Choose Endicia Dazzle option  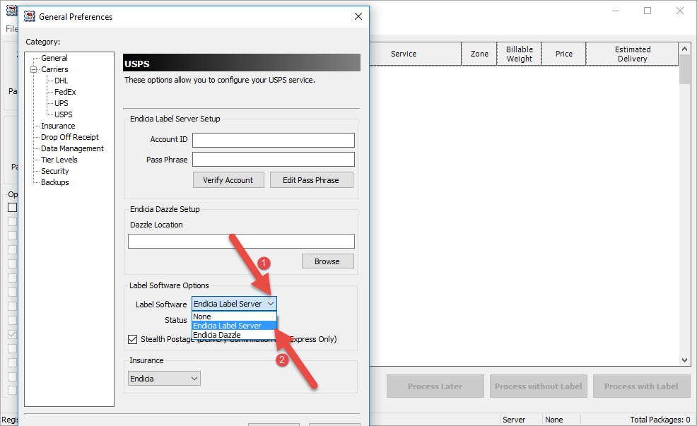click(x=234, y=335)
